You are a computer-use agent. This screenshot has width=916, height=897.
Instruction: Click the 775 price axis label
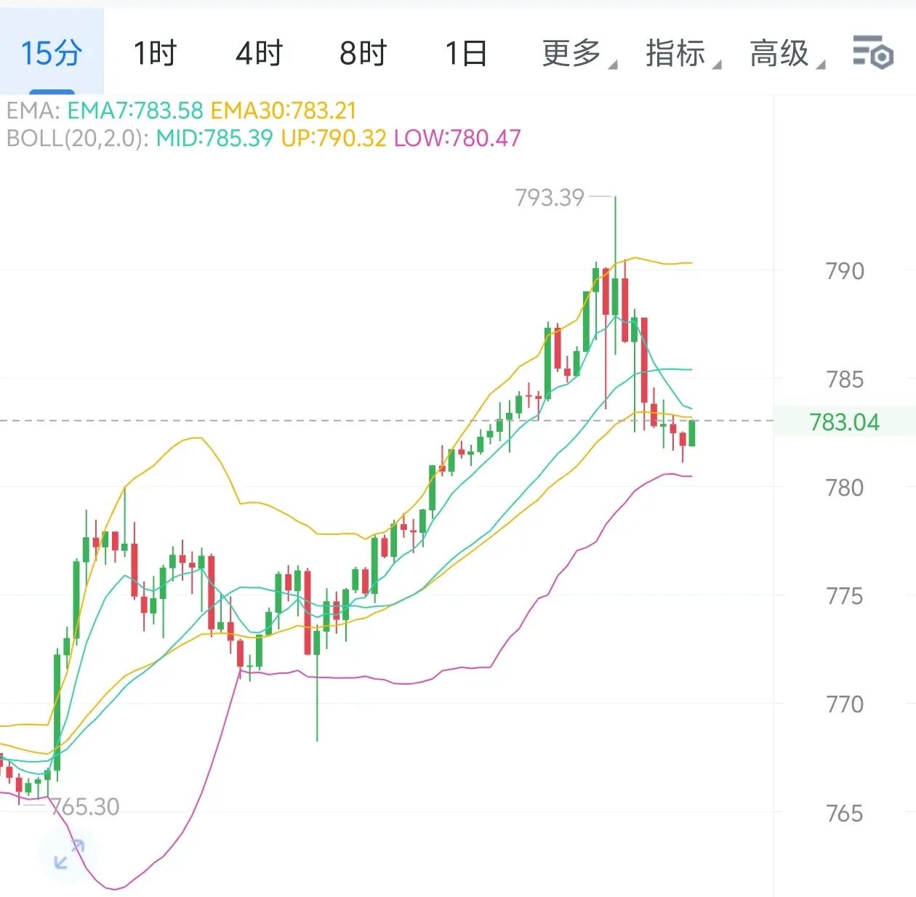(845, 597)
